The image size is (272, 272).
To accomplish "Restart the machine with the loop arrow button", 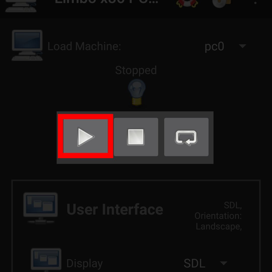I will 186,137.
